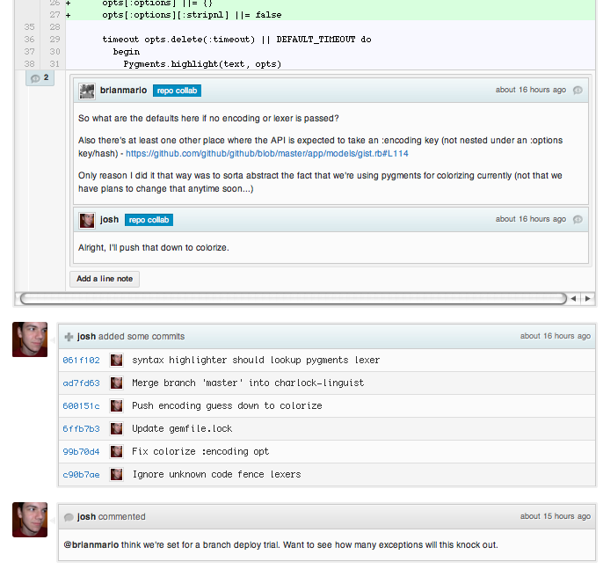Open commit hash 061f102

tap(81, 360)
